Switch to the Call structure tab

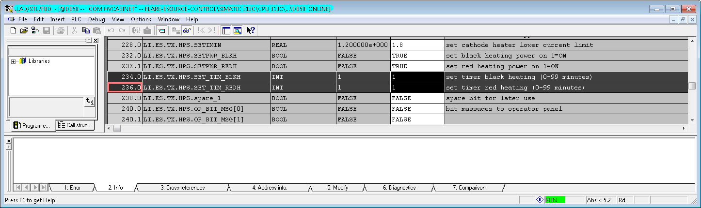tap(76, 126)
